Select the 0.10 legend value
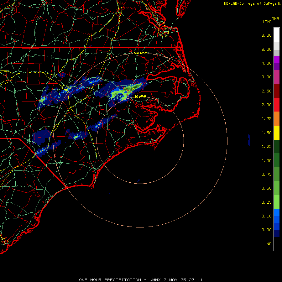 pyautogui.click(x=267, y=216)
